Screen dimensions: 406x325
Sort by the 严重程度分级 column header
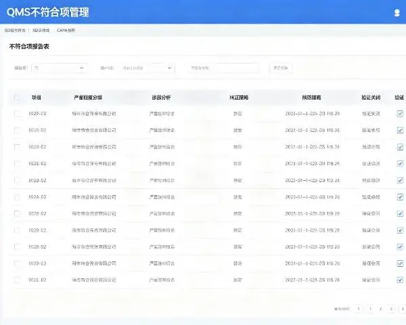(x=88, y=97)
